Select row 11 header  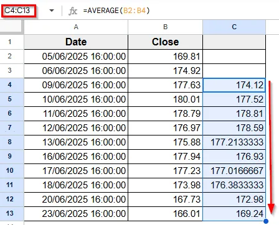[x=12, y=185]
